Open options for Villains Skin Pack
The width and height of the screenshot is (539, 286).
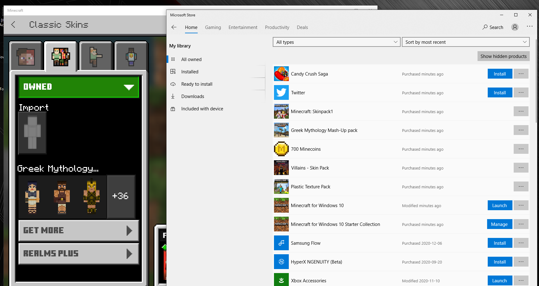pyautogui.click(x=521, y=168)
